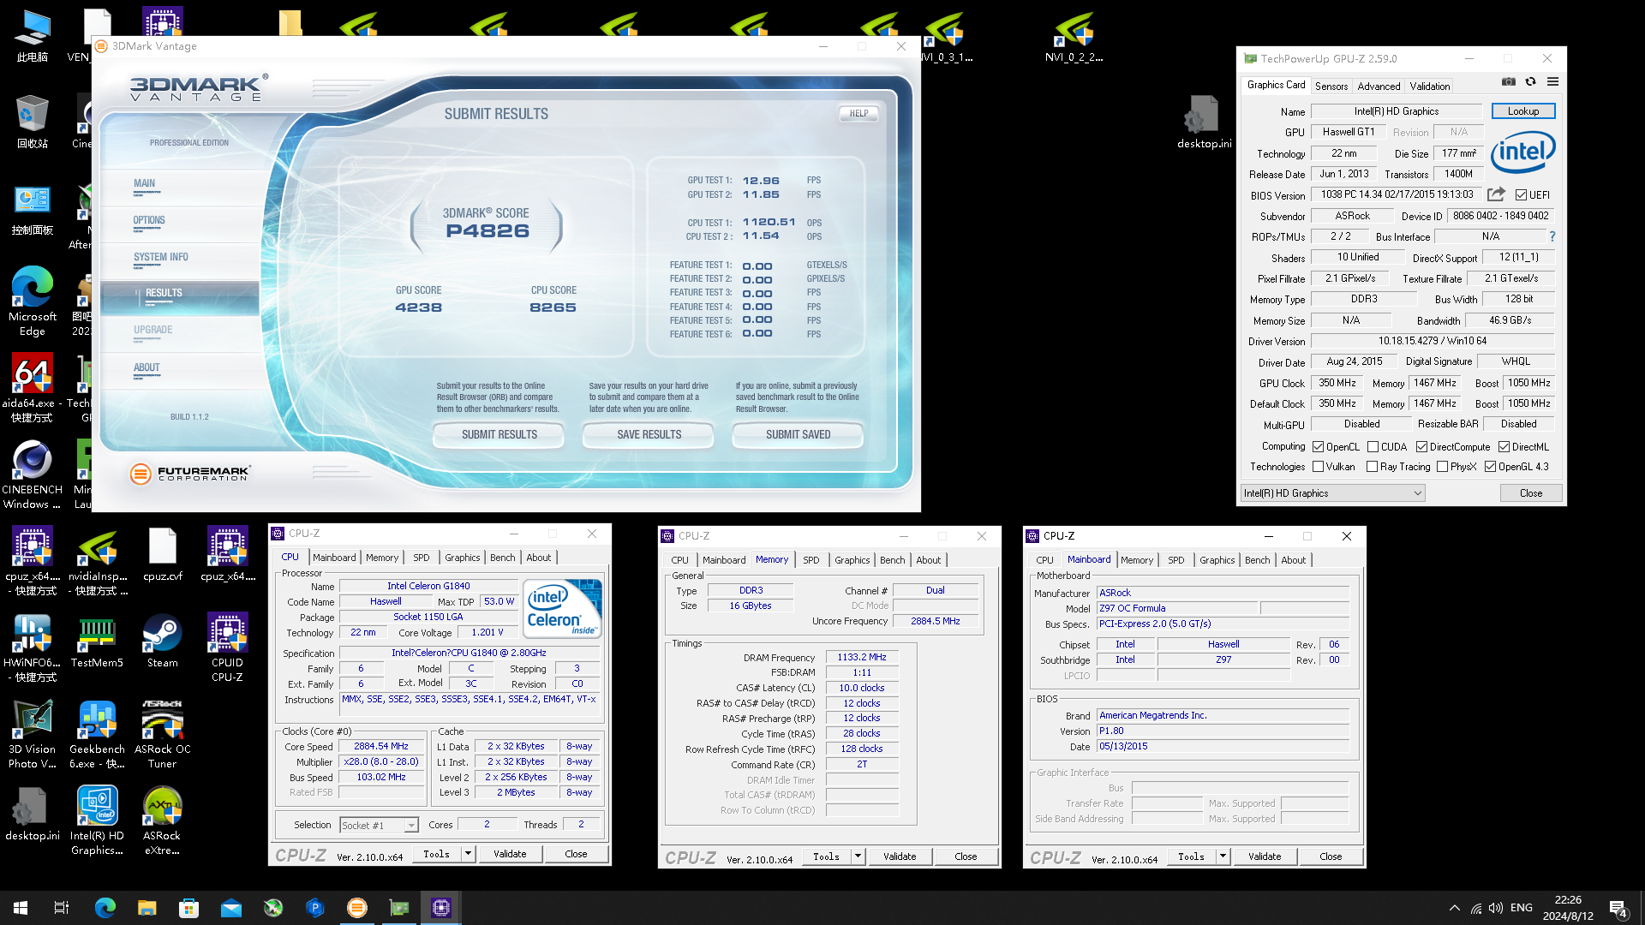Open GPU selection dropdown in GPU-Z
Screen dimensions: 1645x925
[1333, 493]
